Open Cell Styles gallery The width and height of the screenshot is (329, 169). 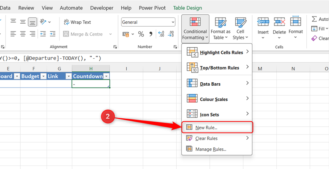pyautogui.click(x=240, y=29)
